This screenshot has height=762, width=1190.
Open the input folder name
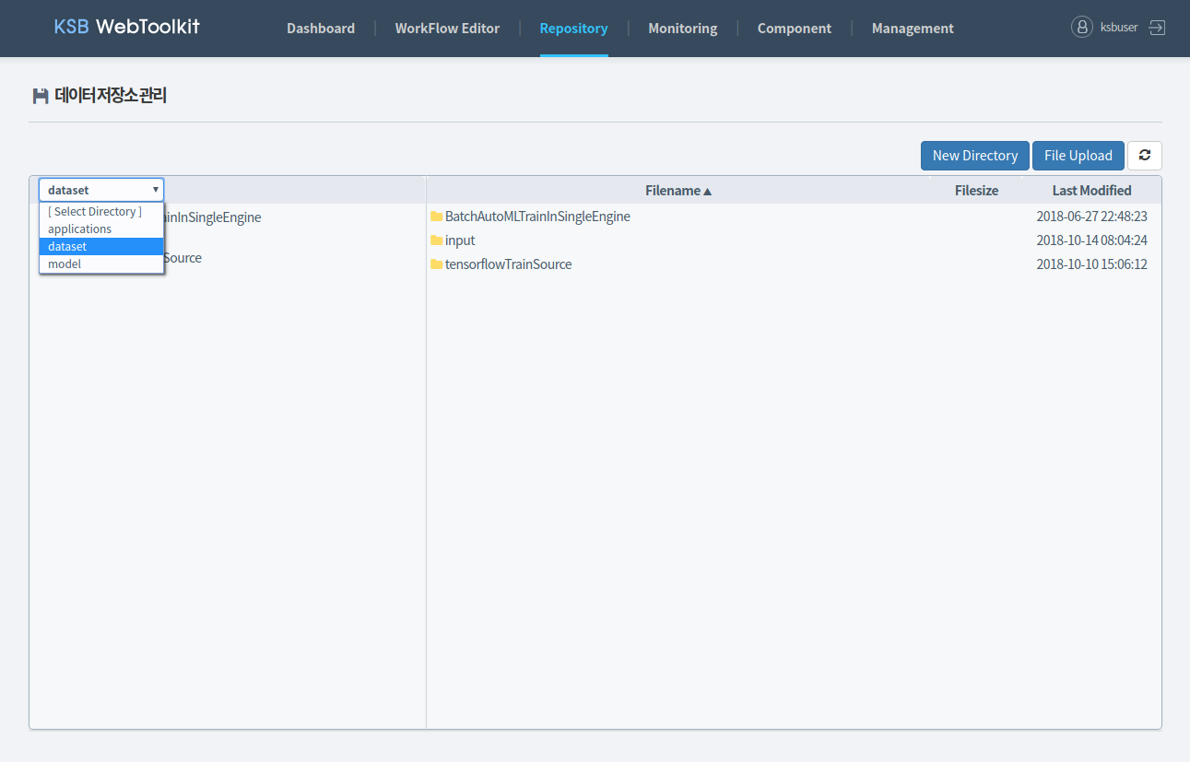point(460,240)
